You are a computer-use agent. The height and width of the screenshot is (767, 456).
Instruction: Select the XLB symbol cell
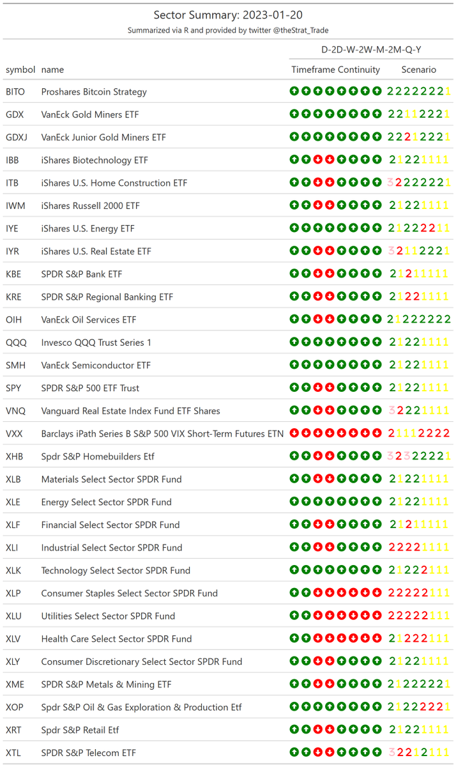[13, 479]
